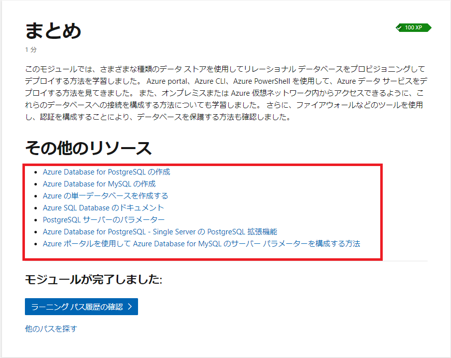The width and height of the screenshot is (451, 358).
Task: Follow the 他のパスを探す link
Action: [51, 329]
